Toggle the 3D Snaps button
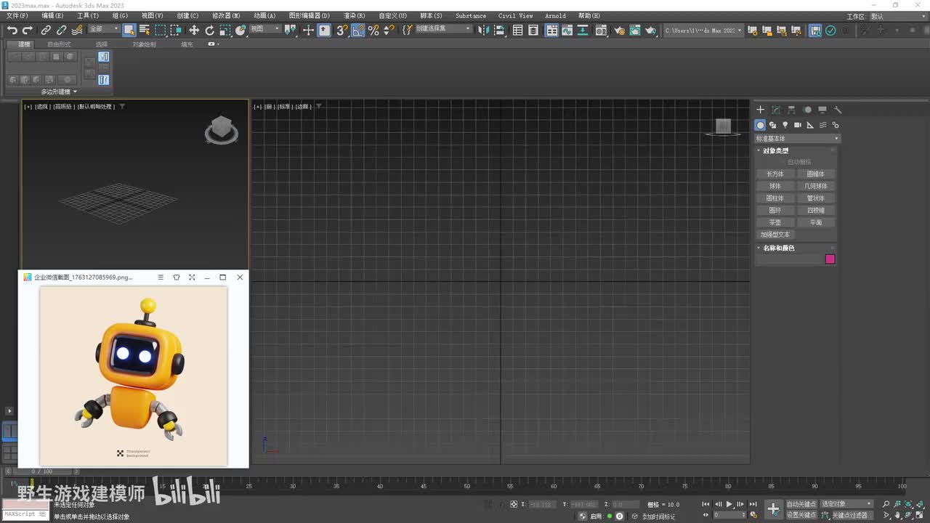930x523 pixels. [341, 30]
